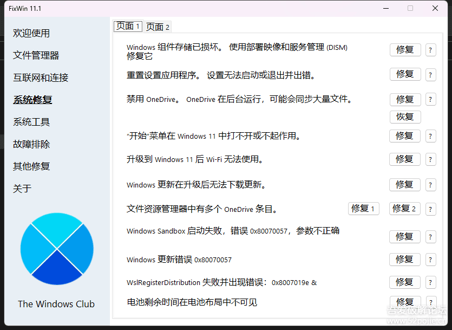The image size is (452, 330).
Task: Switch to the 页面 1 tab
Action: pyautogui.click(x=128, y=27)
